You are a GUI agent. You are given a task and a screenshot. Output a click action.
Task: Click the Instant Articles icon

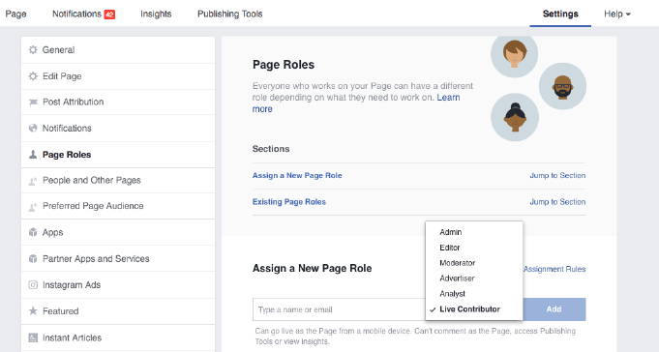point(33,337)
